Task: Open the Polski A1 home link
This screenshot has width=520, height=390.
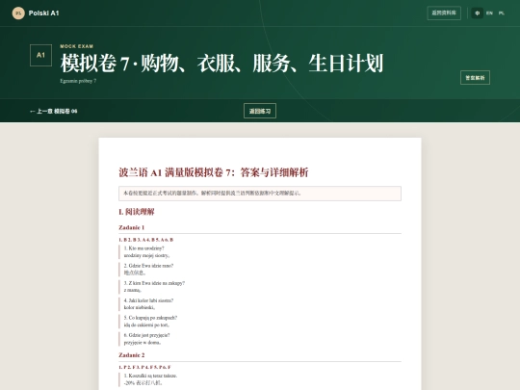Action: 36,13
